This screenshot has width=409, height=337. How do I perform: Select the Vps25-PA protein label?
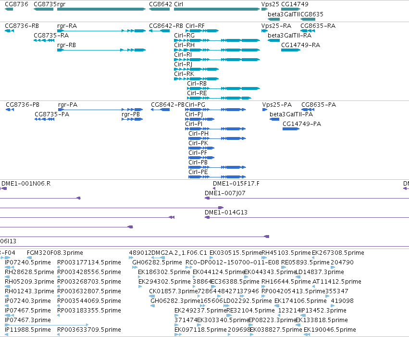point(277,105)
